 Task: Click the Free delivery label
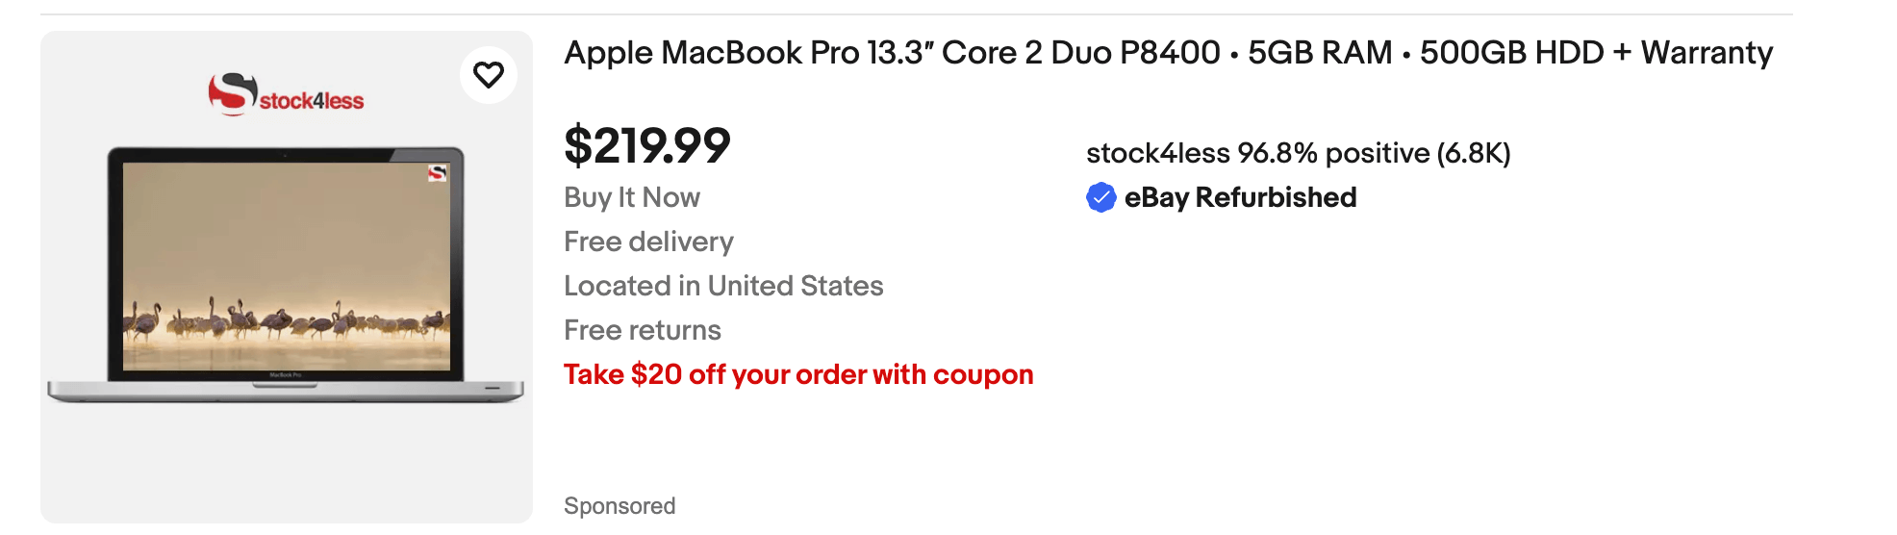pos(648,242)
